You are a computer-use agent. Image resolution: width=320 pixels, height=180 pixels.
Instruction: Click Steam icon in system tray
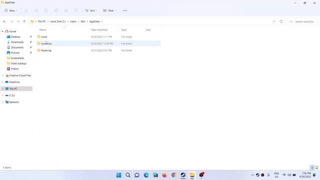point(257,175)
